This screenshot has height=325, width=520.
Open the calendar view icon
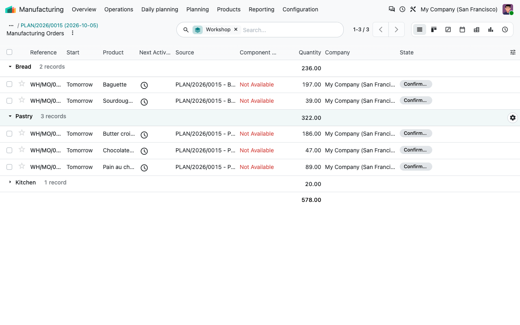462,30
